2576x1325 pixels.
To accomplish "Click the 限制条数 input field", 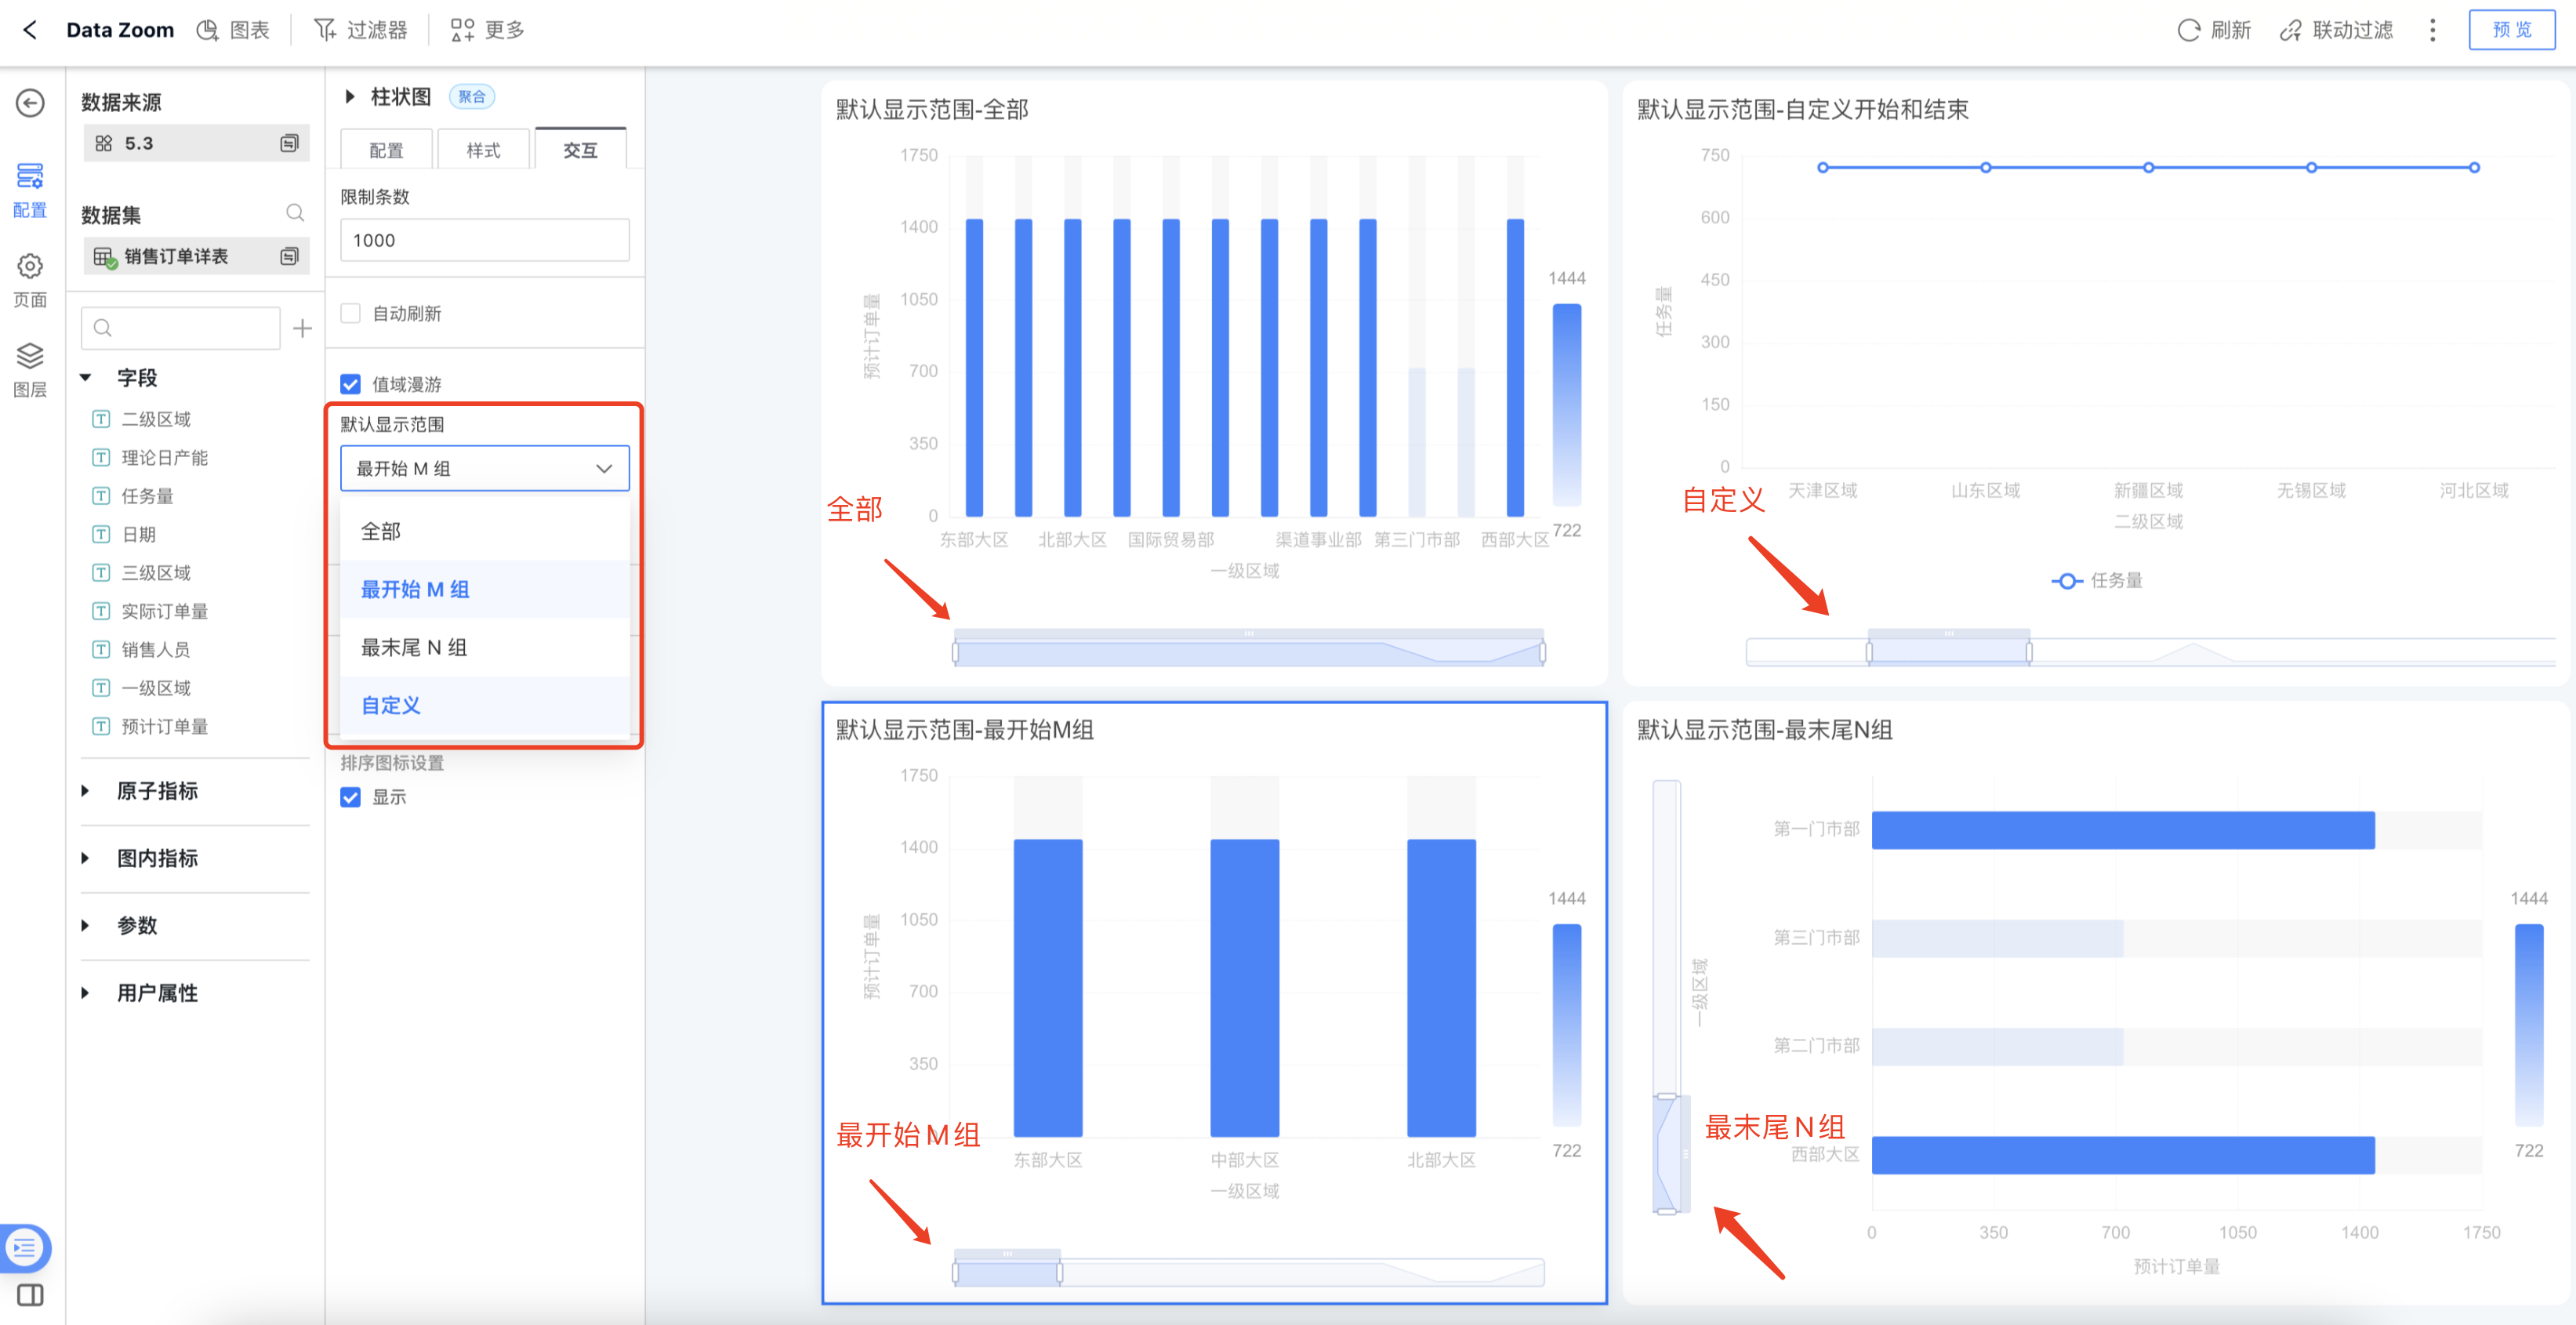I will [484, 240].
